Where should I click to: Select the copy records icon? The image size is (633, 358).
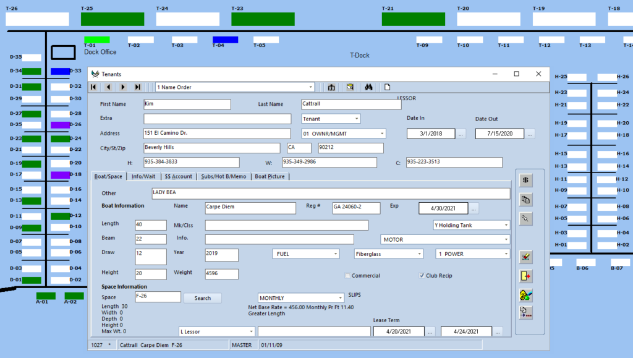524,199
